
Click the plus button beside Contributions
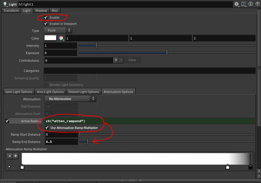click(116, 60)
